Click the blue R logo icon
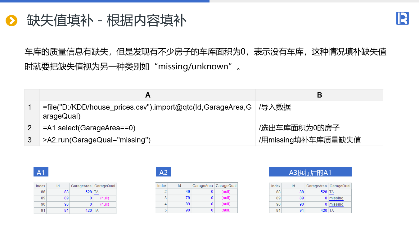419x235 pixels. 402,18
